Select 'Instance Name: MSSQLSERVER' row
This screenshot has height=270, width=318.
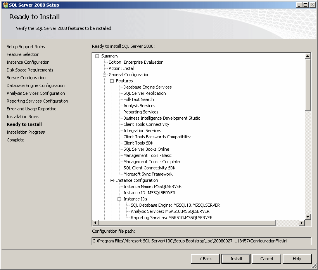152,187
